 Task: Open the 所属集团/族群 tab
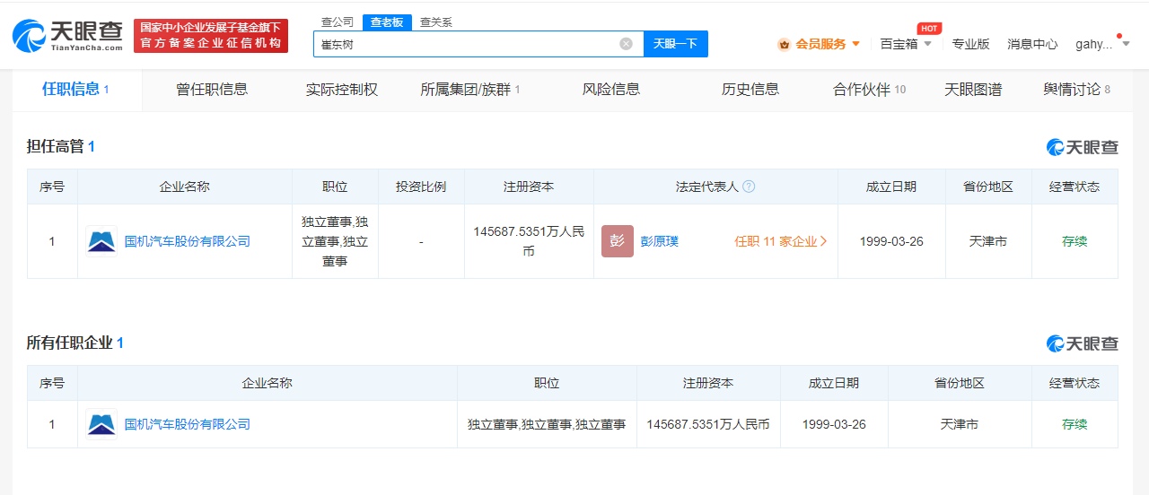click(470, 89)
